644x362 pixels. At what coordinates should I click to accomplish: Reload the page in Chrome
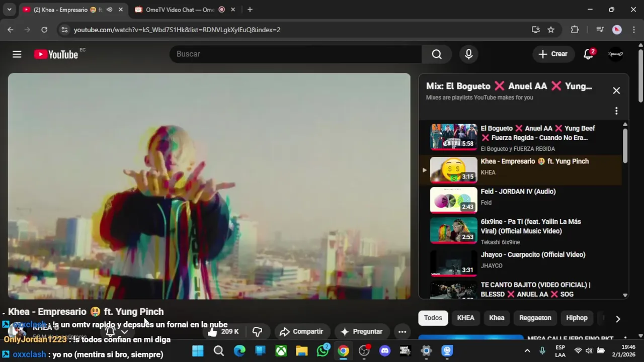[44, 30]
